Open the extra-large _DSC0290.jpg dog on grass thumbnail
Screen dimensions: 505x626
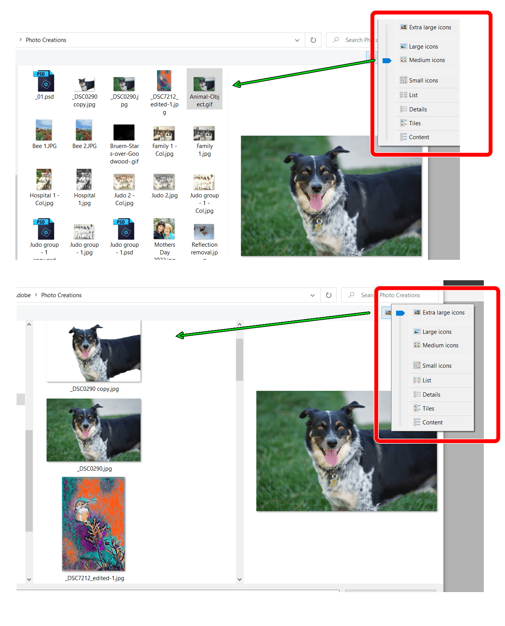click(x=94, y=430)
